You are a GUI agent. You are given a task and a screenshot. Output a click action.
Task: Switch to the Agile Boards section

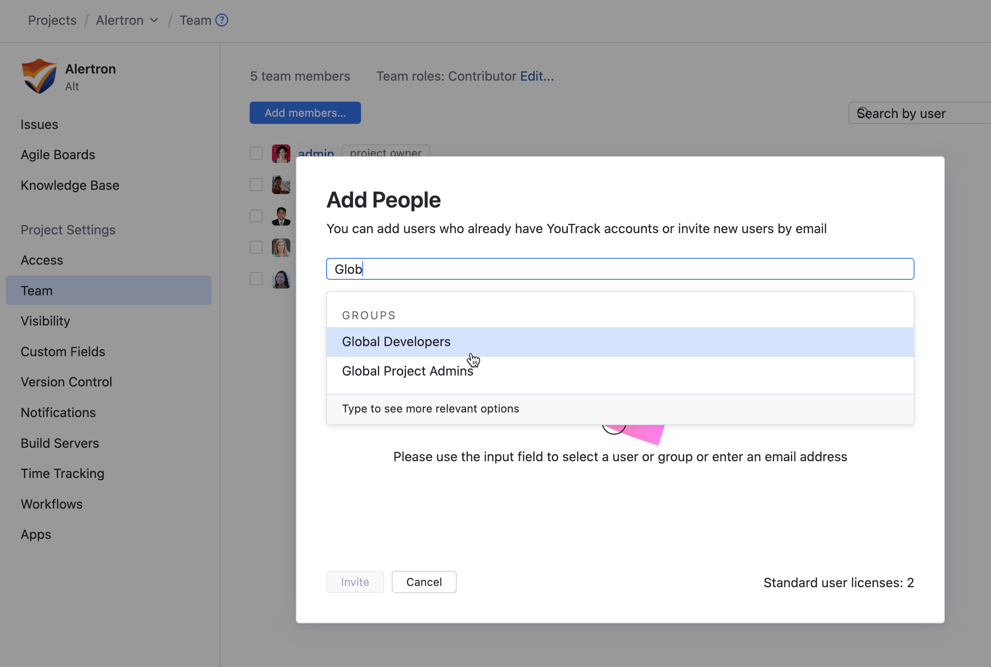click(58, 155)
